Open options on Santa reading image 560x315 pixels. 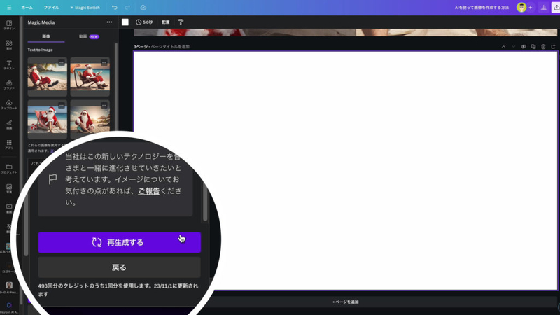(104, 63)
